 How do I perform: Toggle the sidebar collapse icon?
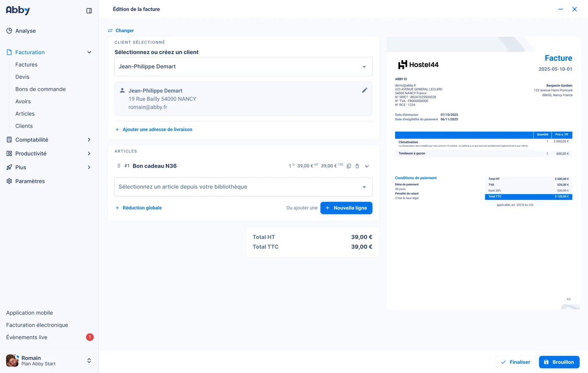(x=89, y=11)
